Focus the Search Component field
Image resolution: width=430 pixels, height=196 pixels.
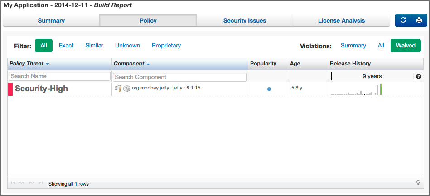coord(180,77)
